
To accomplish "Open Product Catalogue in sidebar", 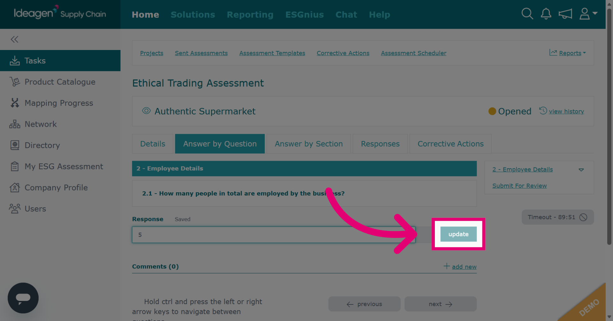I will [60, 82].
